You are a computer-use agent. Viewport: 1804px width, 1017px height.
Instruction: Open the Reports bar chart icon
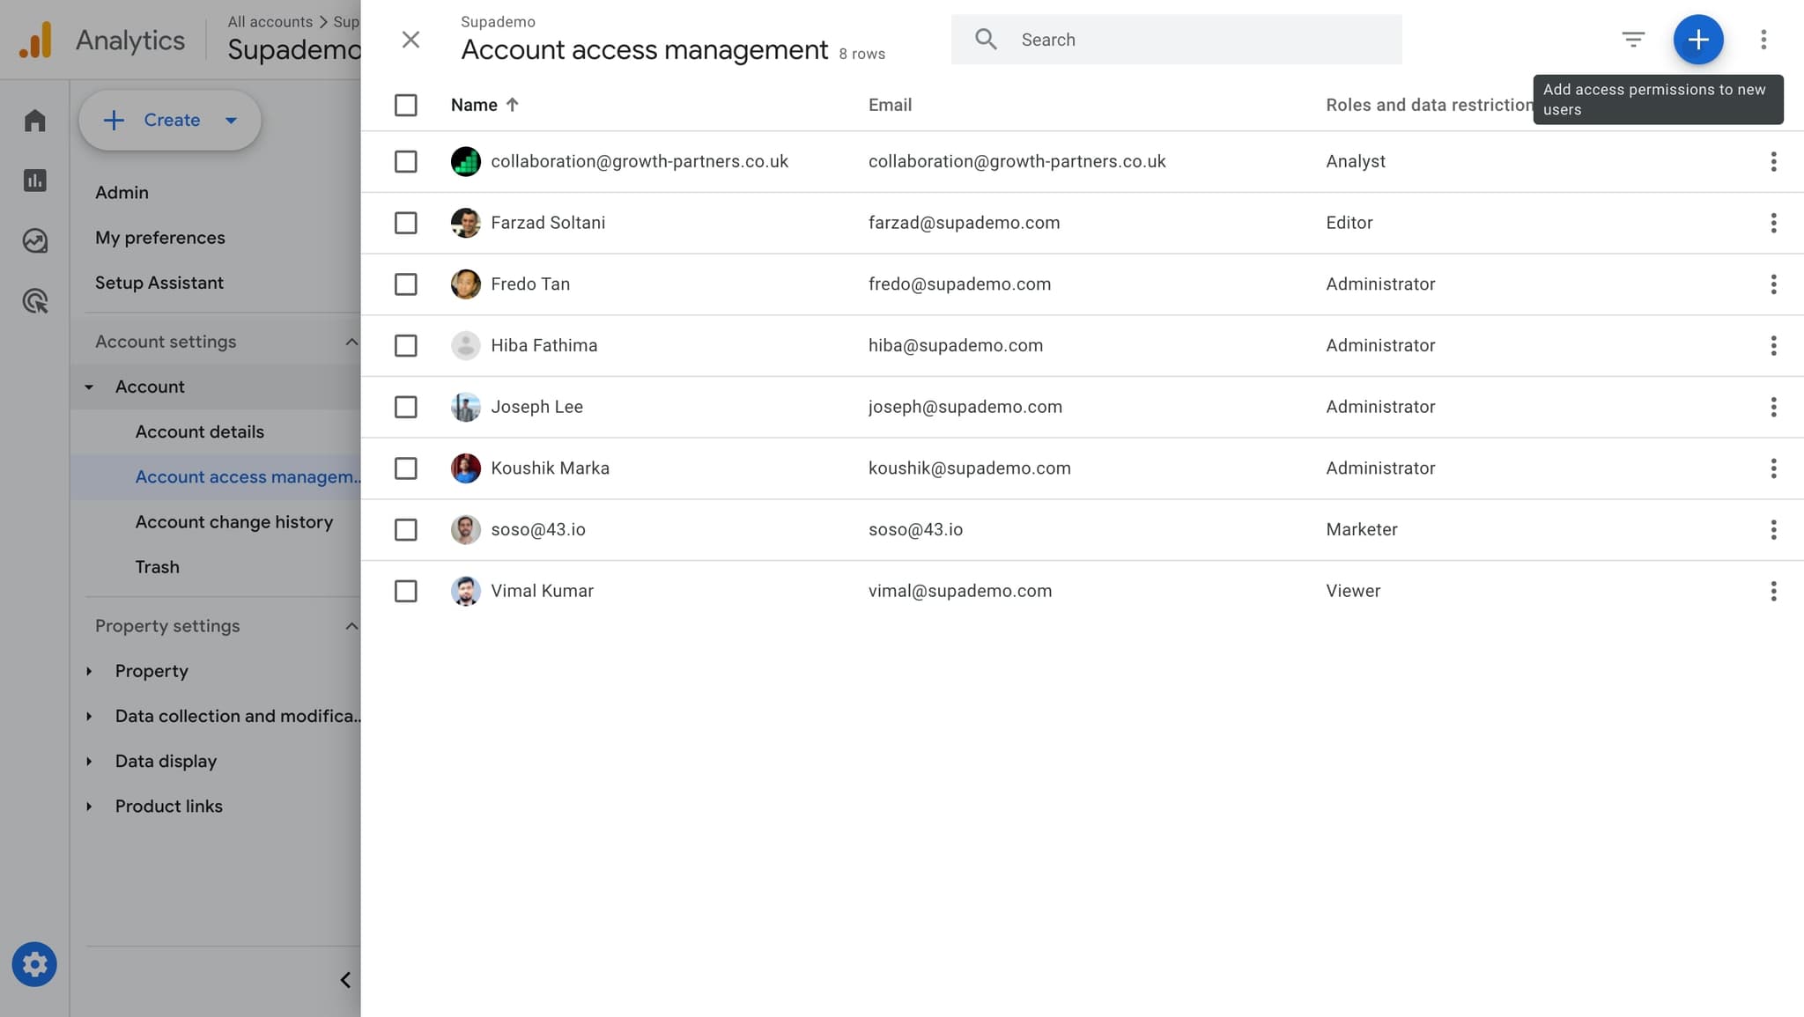pos(34,181)
